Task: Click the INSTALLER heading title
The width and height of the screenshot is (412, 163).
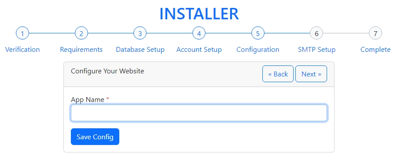Action: tap(199, 14)
